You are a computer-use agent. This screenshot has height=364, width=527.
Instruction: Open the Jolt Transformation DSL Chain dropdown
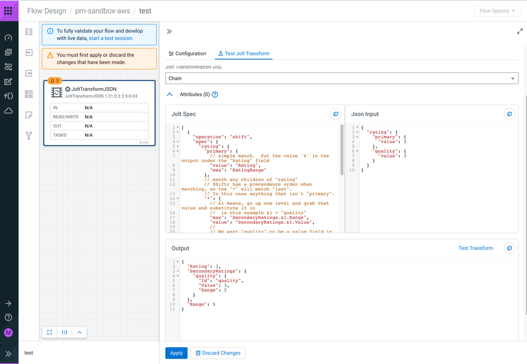point(342,78)
